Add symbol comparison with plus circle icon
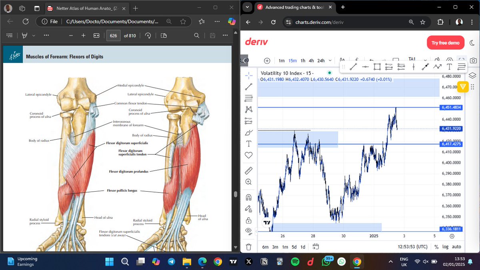 point(267,60)
